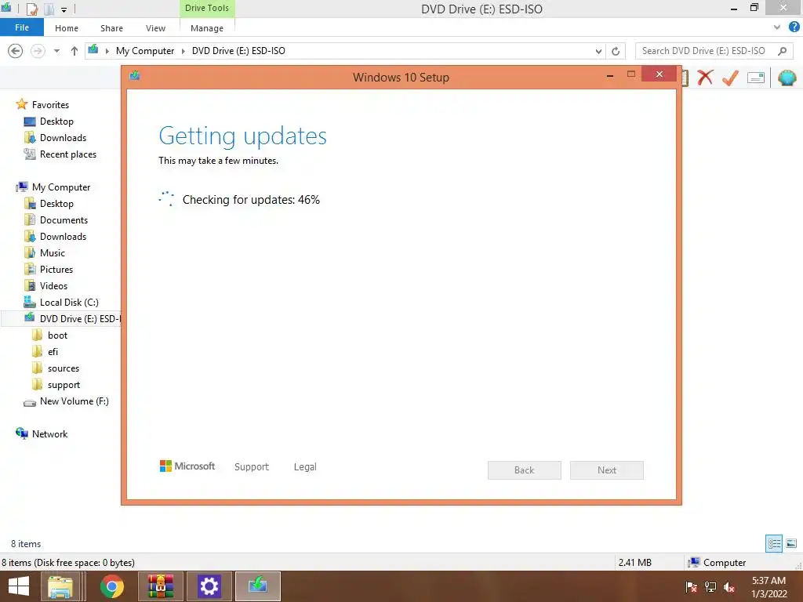Open the File menu
This screenshot has width=803, height=602.
21,27
